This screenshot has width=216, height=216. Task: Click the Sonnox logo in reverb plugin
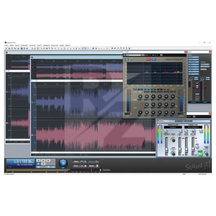click(x=161, y=121)
